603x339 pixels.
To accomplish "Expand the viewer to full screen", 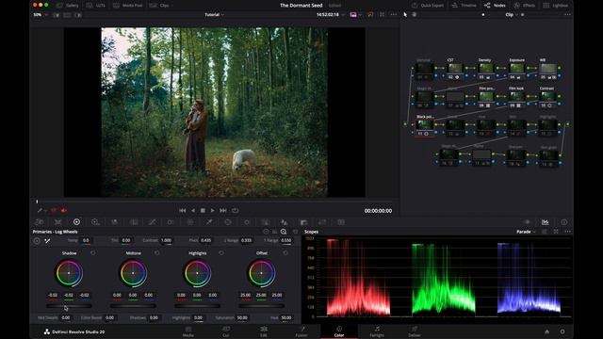I will point(382,15).
